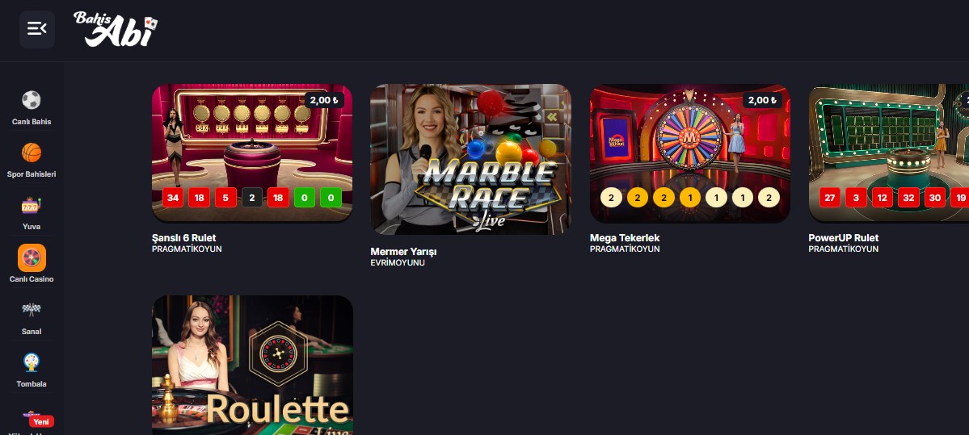Screen dimensions: 969x435
Task: Launch Şanslı 6 Rulet game thumbnail
Action: 252,153
